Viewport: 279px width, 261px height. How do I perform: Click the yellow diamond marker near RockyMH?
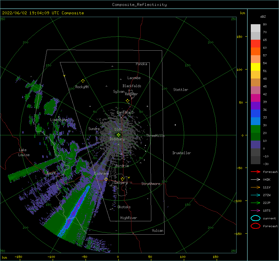[x=83, y=81]
